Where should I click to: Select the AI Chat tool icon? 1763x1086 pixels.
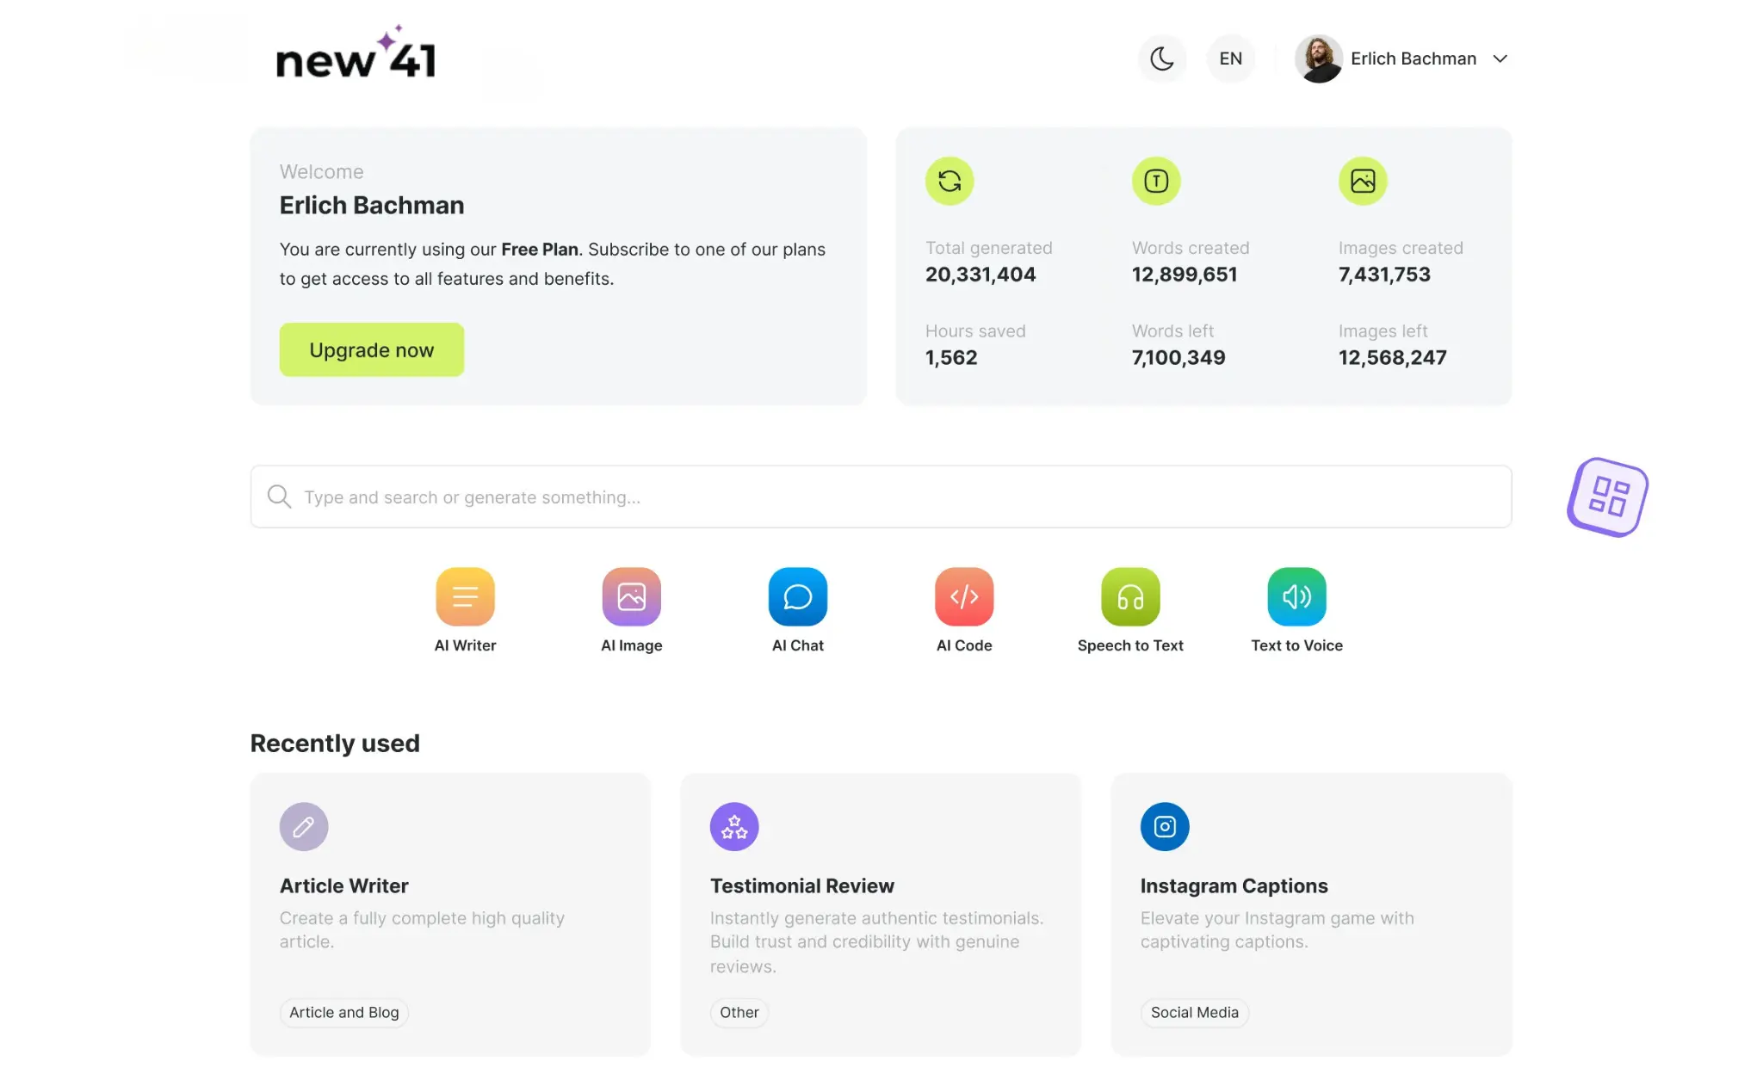point(797,595)
